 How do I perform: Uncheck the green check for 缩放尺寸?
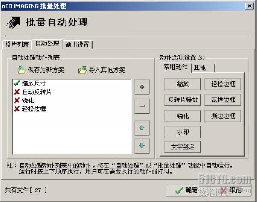click(17, 83)
